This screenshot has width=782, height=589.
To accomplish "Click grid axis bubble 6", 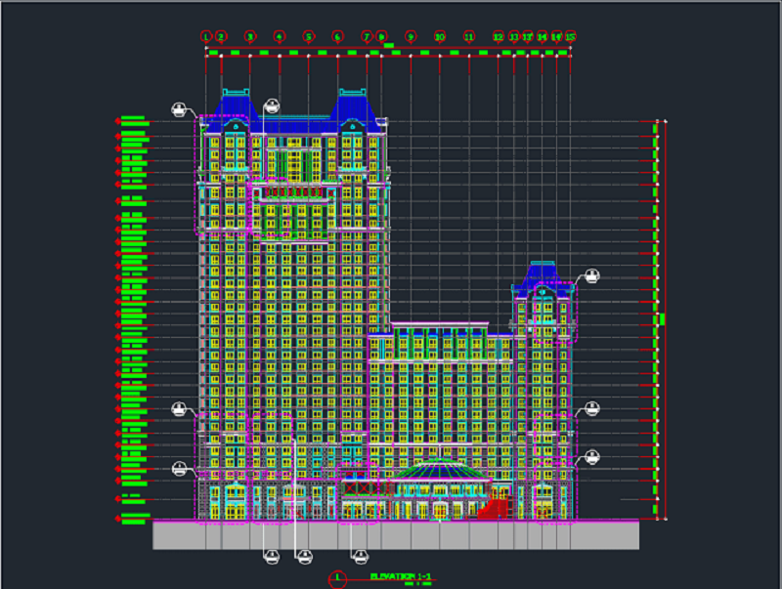I will [x=337, y=36].
